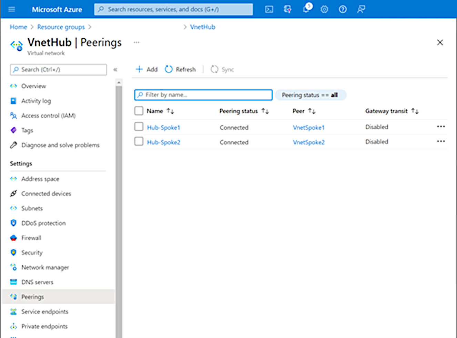The height and width of the screenshot is (338, 457).
Task: Open Overview in left menu
Action: [x=33, y=86]
